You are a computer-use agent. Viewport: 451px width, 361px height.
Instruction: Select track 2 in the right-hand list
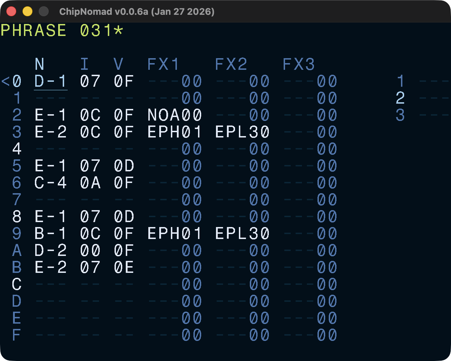point(400,98)
